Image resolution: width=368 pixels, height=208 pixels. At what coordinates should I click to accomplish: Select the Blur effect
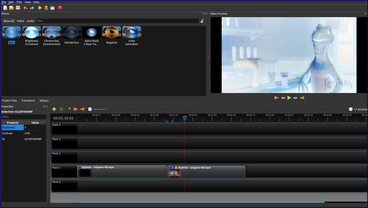point(11,35)
